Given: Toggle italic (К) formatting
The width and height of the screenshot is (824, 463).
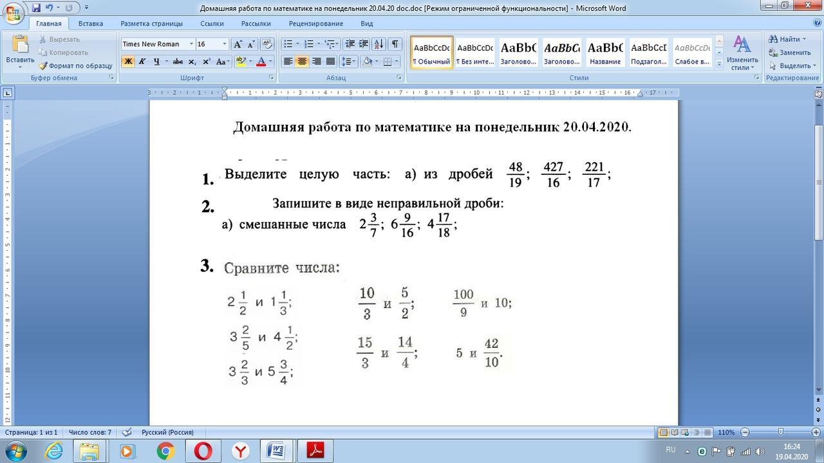Looking at the screenshot, I should click(x=142, y=62).
